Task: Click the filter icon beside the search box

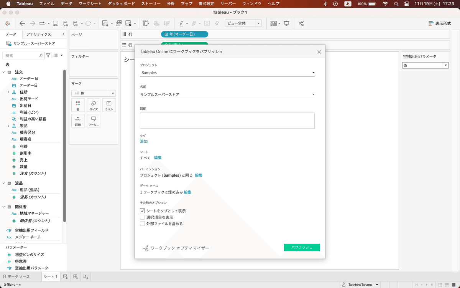Action: 48,55
